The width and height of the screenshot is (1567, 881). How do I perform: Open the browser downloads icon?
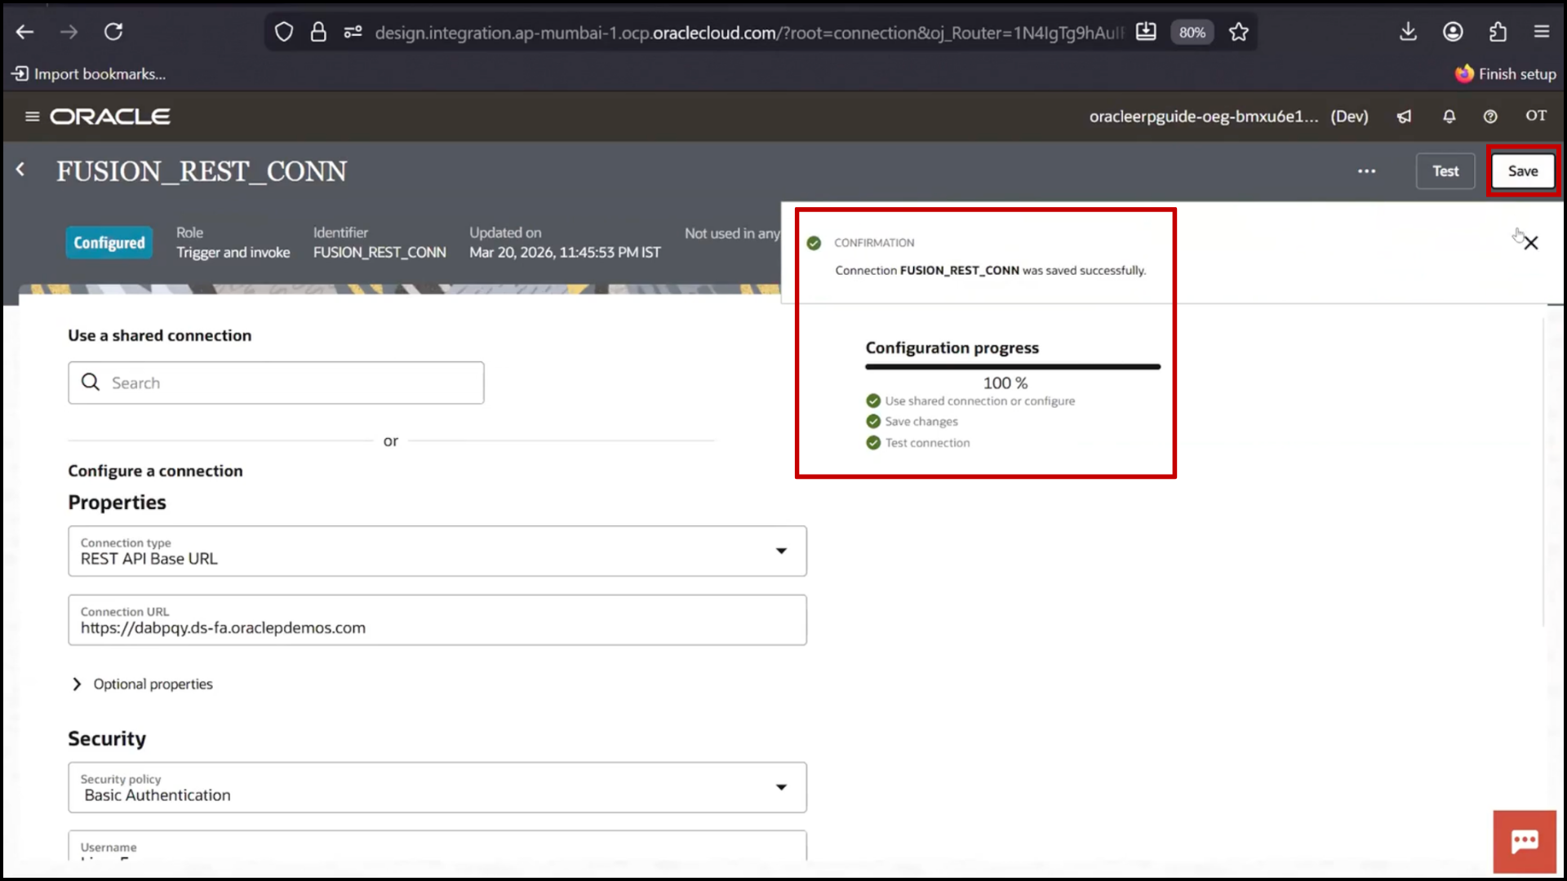pos(1408,32)
